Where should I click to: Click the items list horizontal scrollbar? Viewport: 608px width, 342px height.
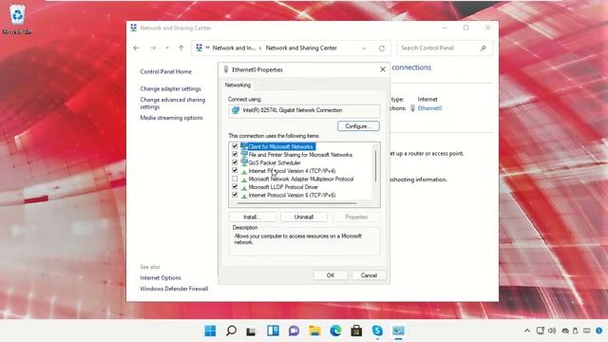coord(297,203)
